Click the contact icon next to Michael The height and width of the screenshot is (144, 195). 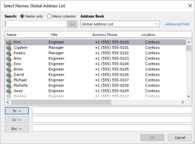[9, 80]
